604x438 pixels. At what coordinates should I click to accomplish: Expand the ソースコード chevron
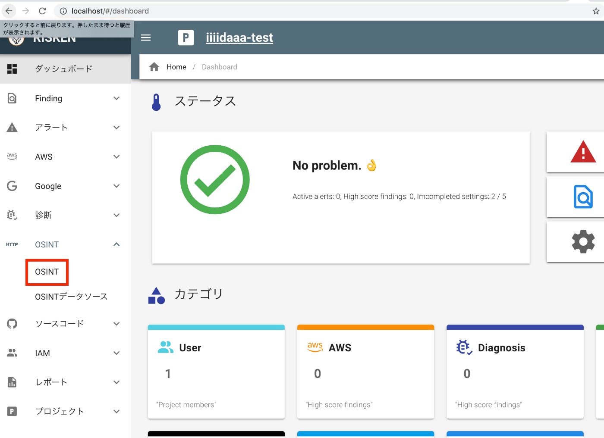[x=116, y=324]
